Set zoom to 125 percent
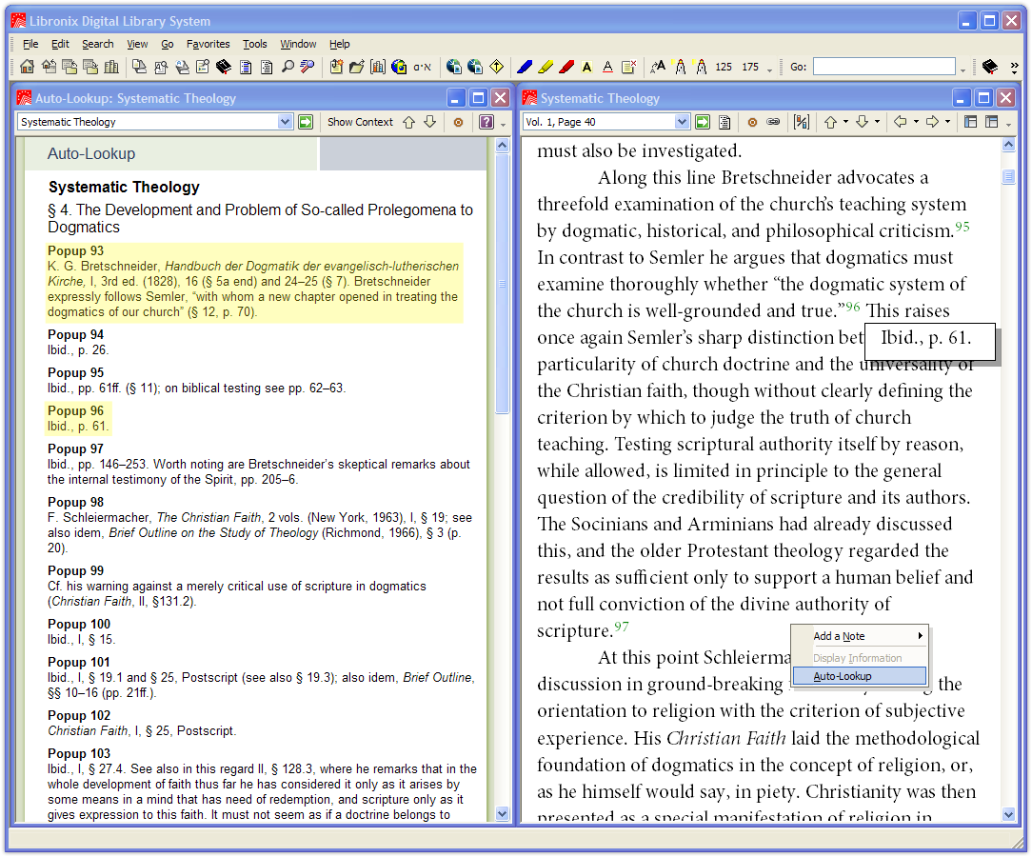This screenshot has height=857, width=1032. (724, 67)
